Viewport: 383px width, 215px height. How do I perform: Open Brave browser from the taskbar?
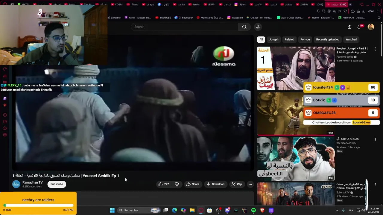coord(262,210)
